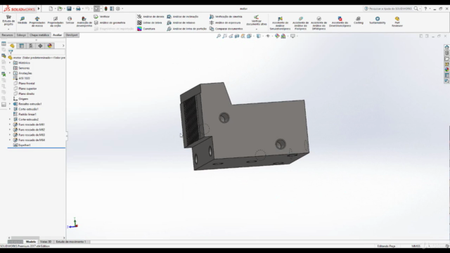Image resolution: width=450 pixels, height=253 pixels.
Task: Expand Furo roscado de M64
Action: pyautogui.click(x=10, y=140)
